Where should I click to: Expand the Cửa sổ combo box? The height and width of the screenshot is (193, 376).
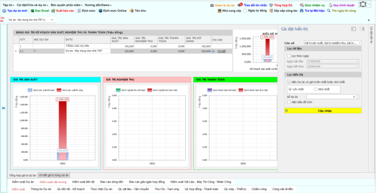[x=333, y=43]
